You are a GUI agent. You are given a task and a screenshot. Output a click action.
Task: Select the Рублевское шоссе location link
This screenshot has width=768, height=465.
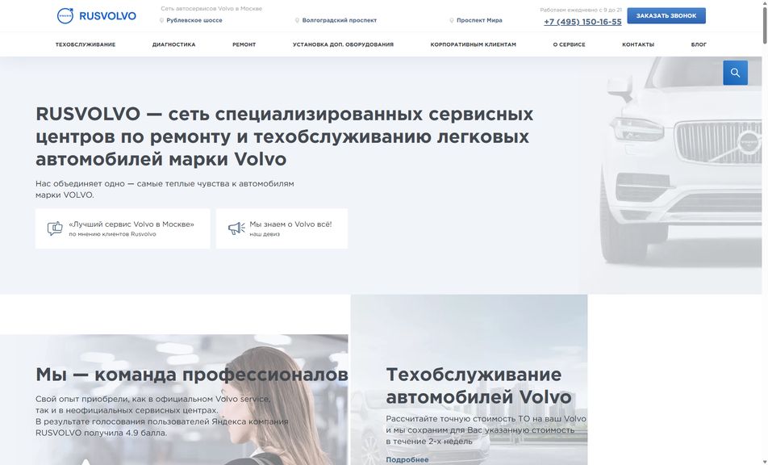pyautogui.click(x=194, y=20)
